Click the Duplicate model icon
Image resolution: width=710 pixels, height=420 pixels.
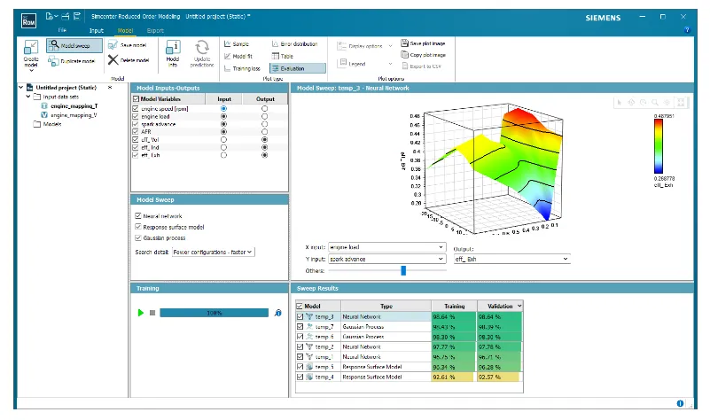point(53,61)
